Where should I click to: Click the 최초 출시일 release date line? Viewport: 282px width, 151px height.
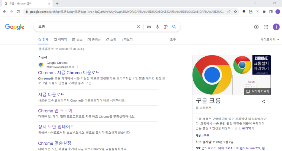click(x=214, y=142)
